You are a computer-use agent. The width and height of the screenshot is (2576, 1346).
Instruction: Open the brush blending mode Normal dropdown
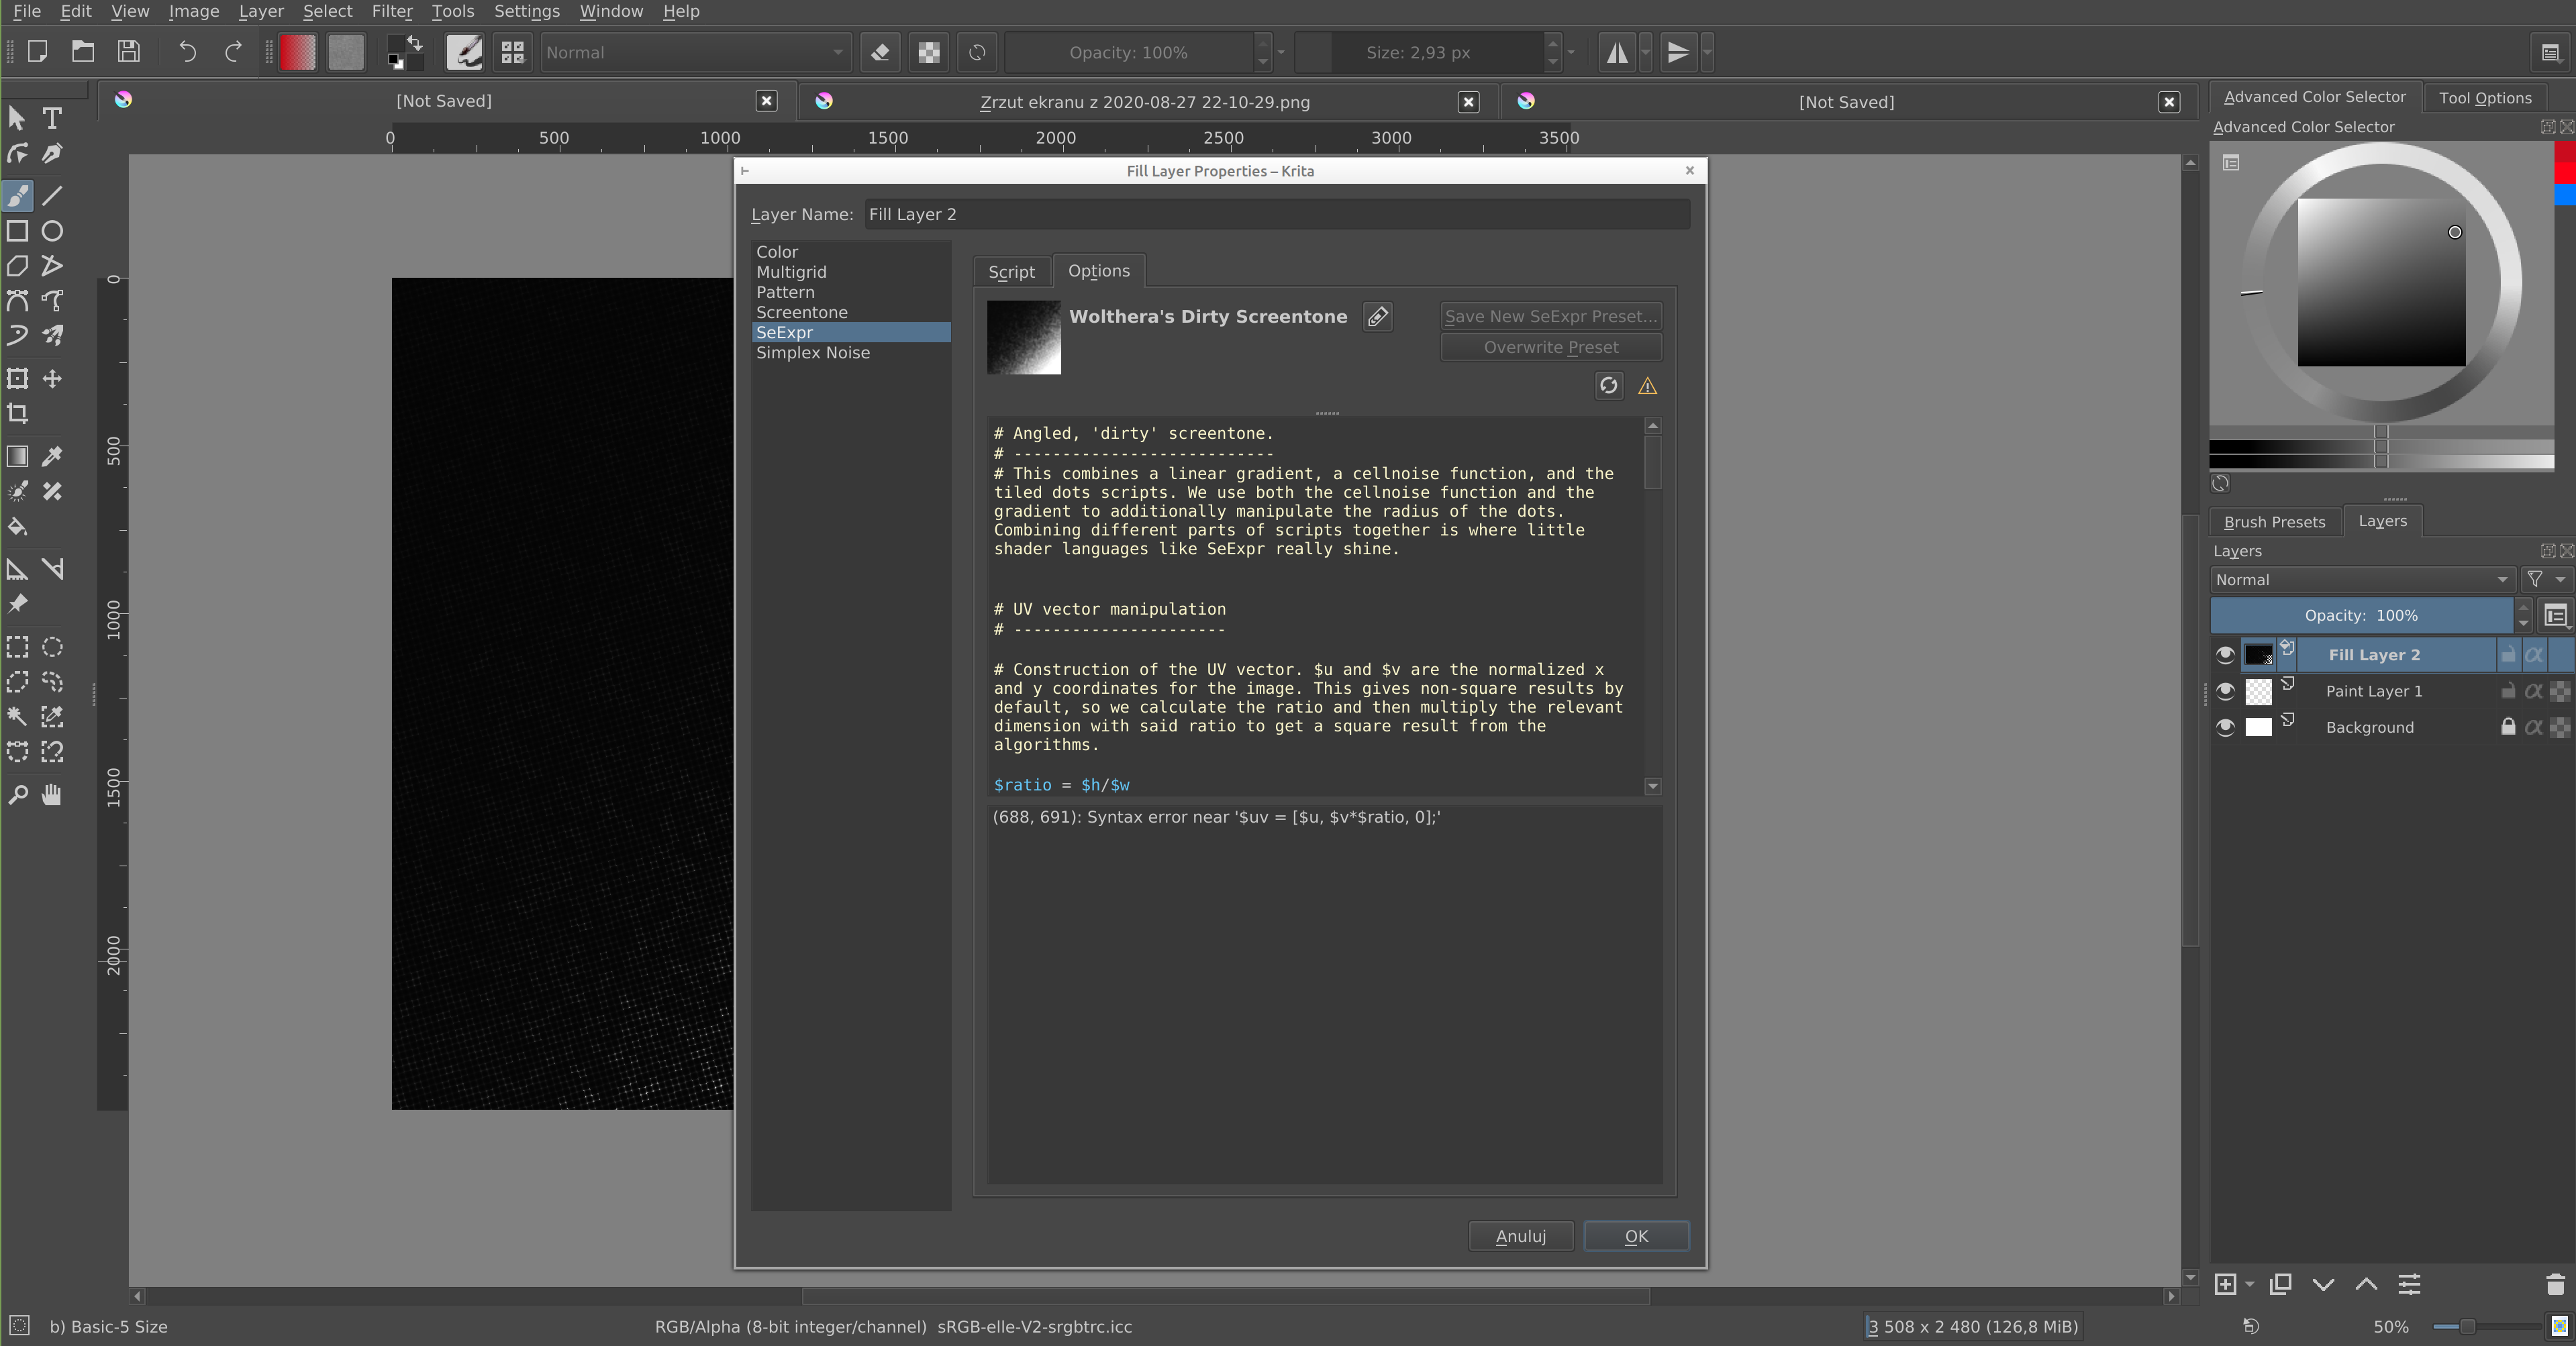(695, 52)
